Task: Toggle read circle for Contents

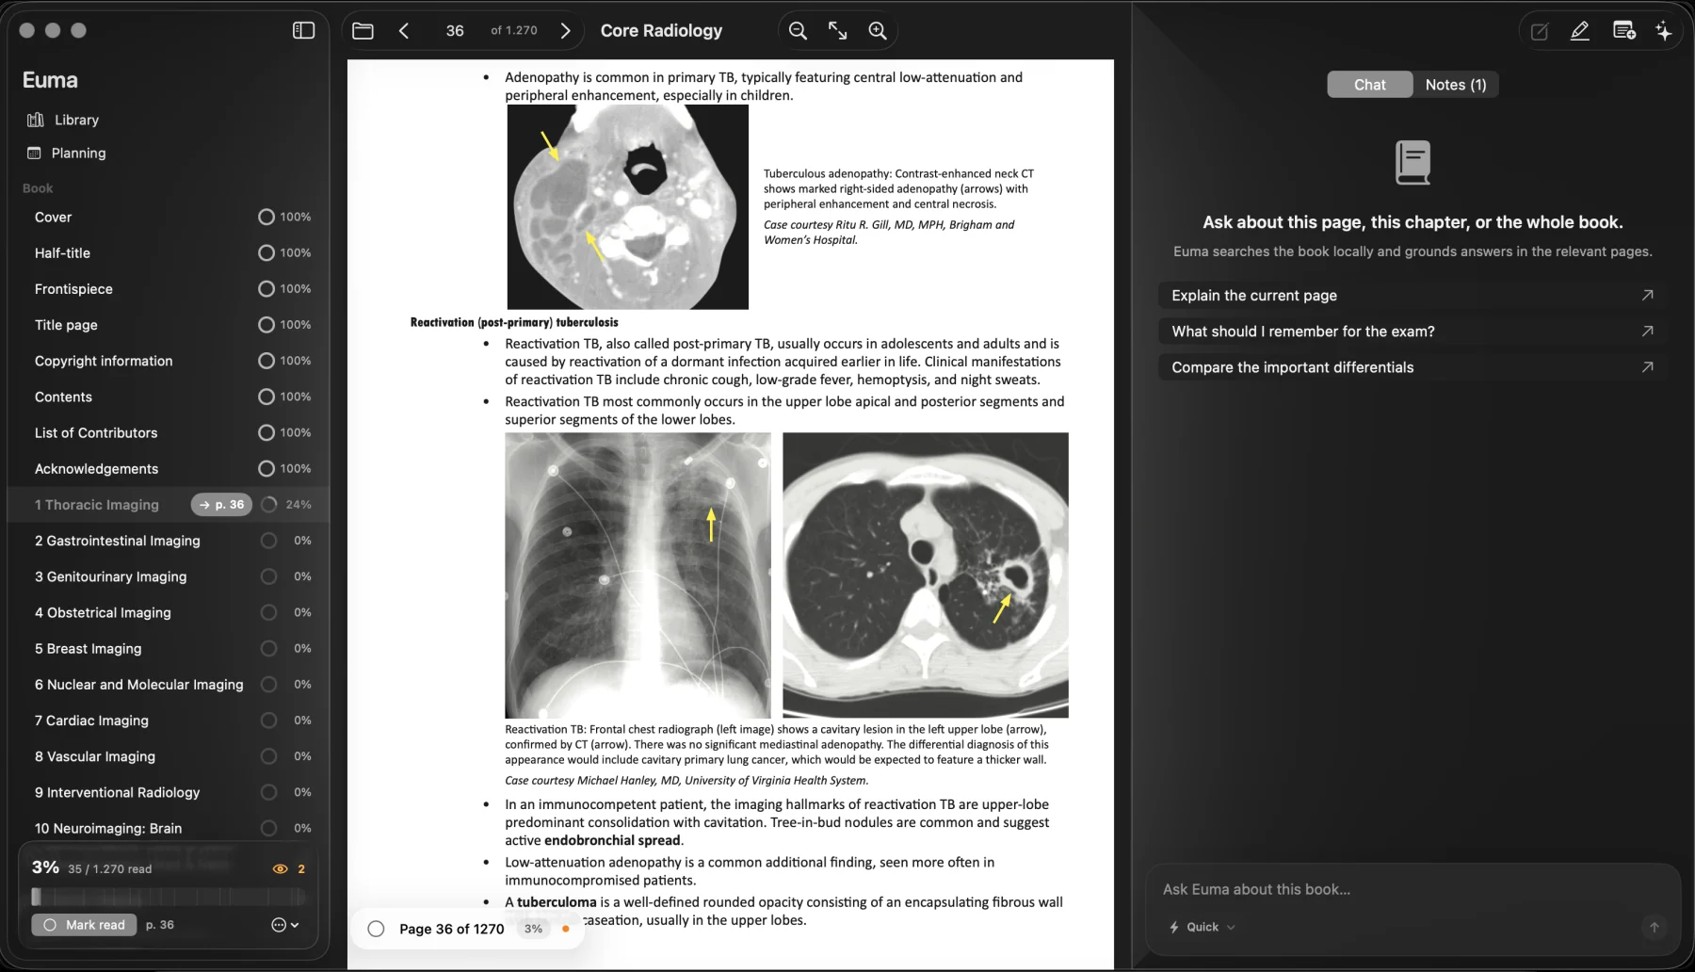Action: pos(266,397)
